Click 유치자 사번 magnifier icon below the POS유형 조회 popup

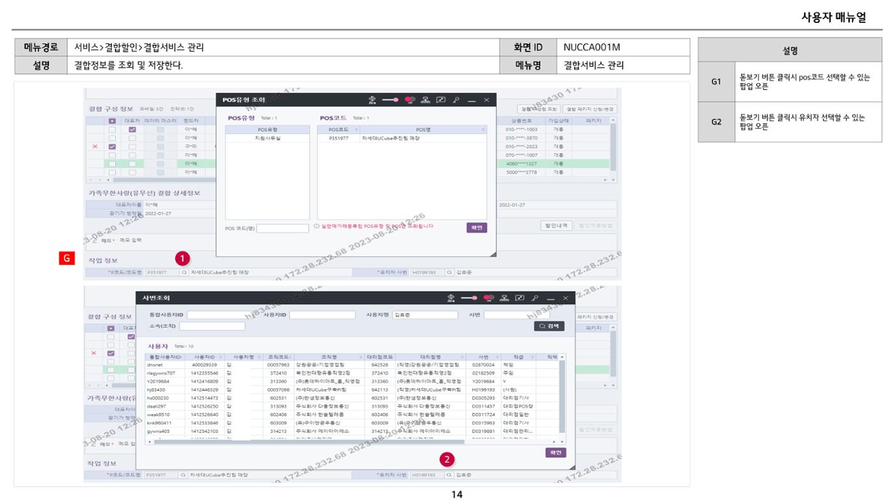[450, 272]
